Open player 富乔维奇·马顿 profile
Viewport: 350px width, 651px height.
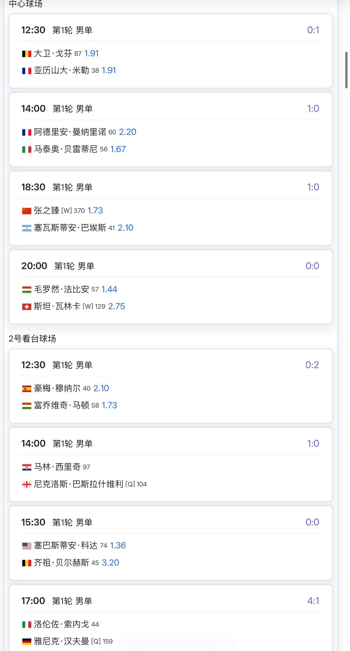tap(61, 405)
